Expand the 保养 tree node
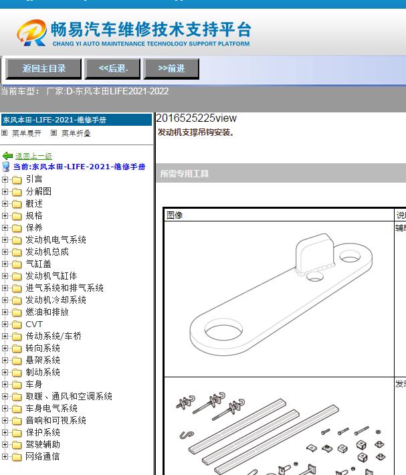 pyautogui.click(x=5, y=227)
